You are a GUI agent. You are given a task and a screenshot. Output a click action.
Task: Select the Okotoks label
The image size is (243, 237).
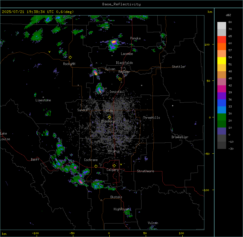(x=116, y=197)
